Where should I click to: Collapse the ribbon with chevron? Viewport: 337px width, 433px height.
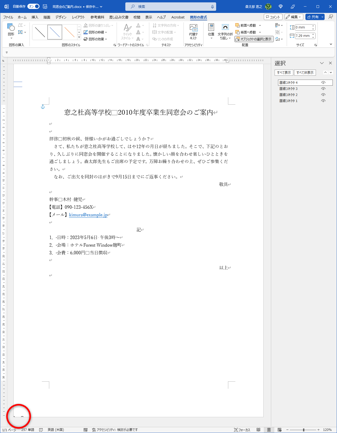(331, 44)
